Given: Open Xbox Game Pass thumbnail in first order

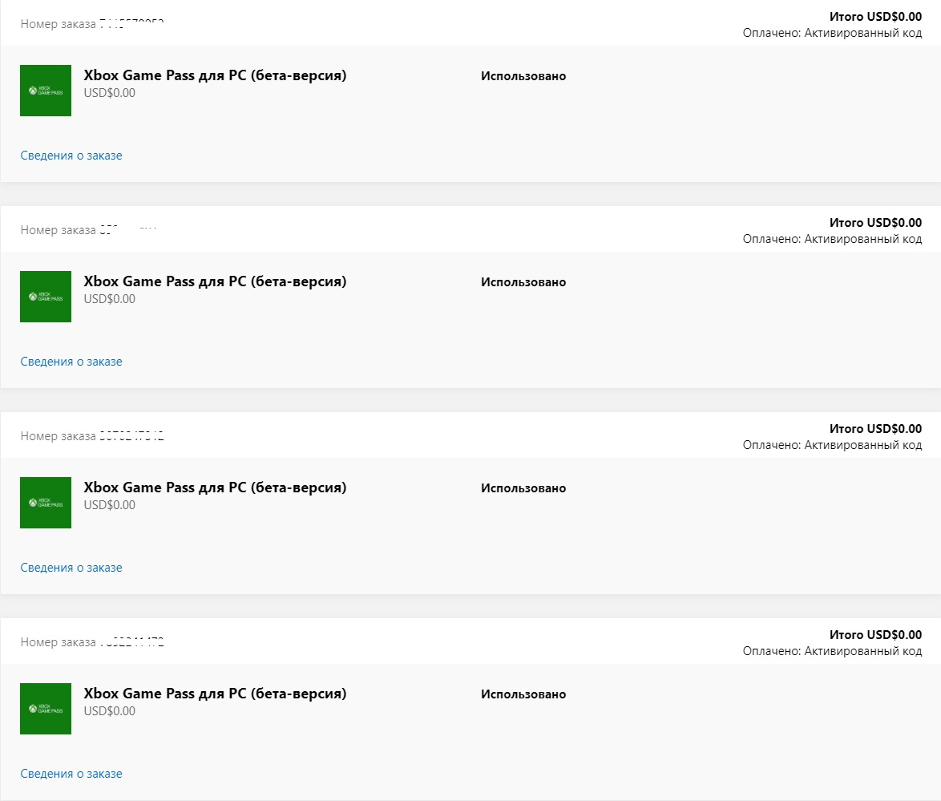Looking at the screenshot, I should tap(46, 91).
